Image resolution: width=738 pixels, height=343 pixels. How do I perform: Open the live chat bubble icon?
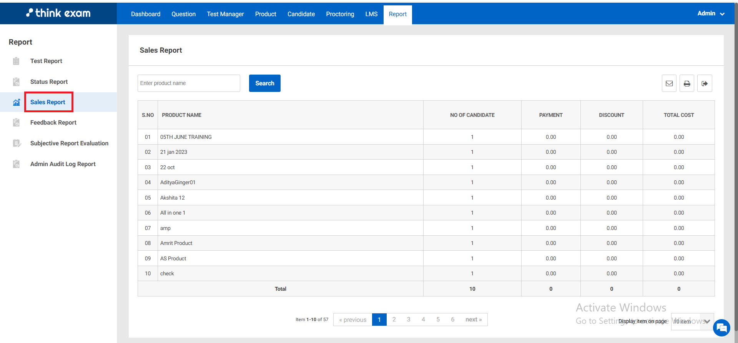pyautogui.click(x=721, y=328)
